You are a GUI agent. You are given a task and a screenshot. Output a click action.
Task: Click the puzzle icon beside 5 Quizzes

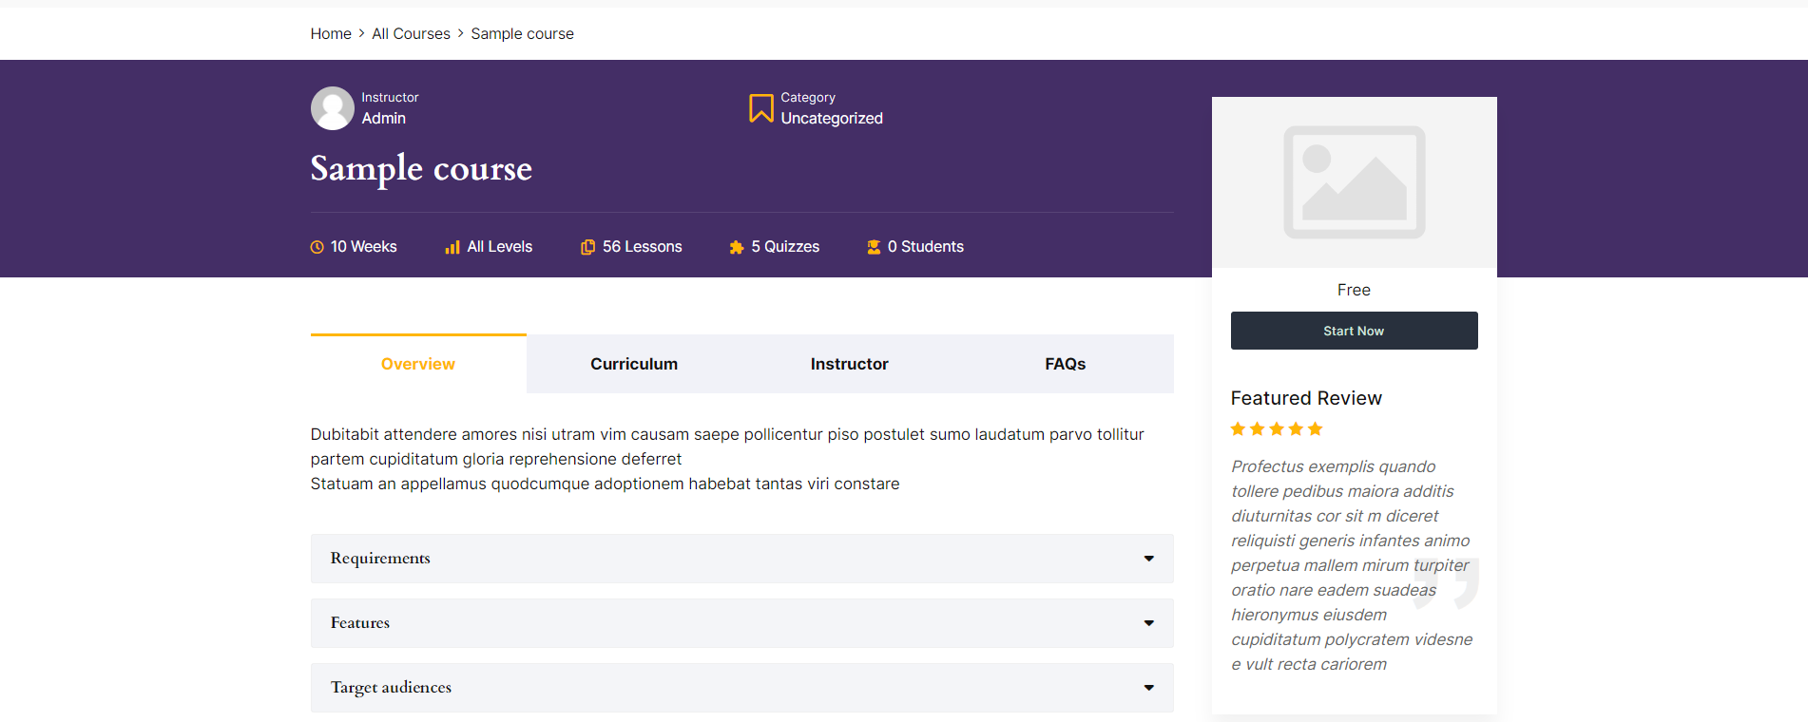(x=737, y=247)
